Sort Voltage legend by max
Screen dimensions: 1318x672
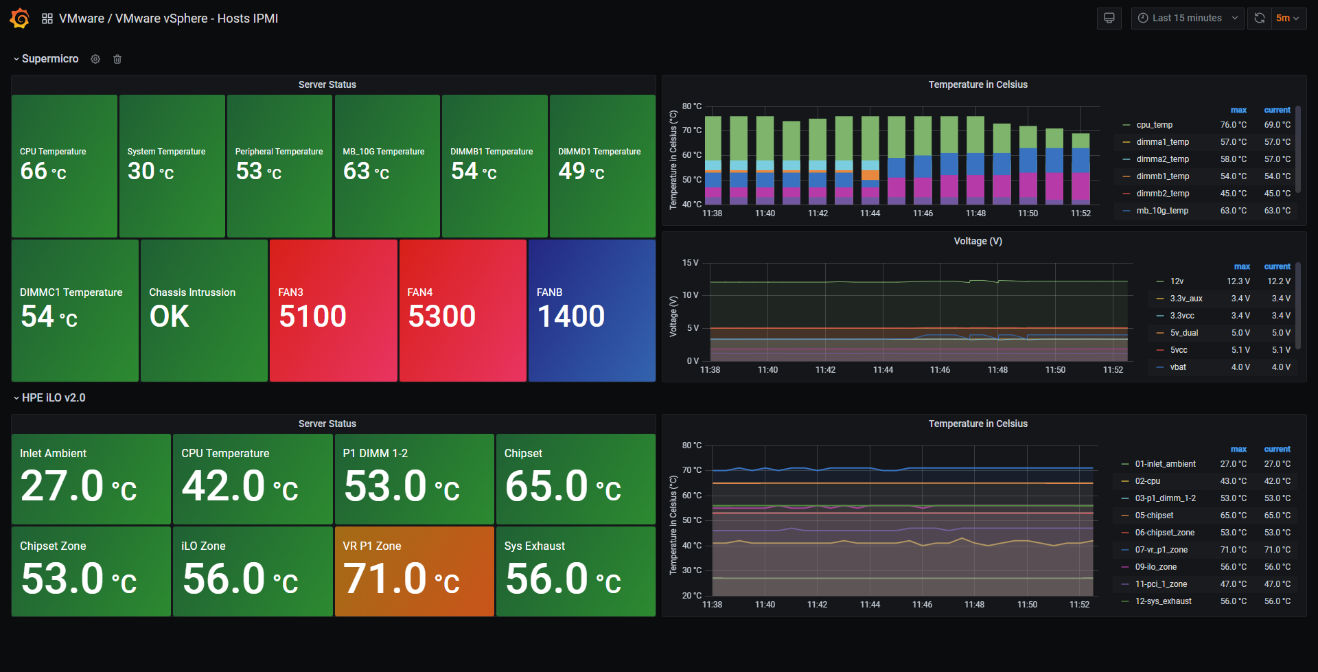click(x=1242, y=266)
